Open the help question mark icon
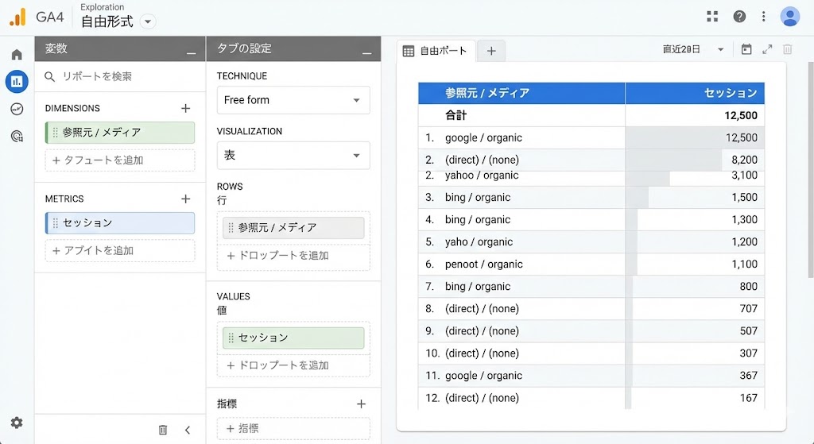This screenshot has height=444, width=814. 739,17
